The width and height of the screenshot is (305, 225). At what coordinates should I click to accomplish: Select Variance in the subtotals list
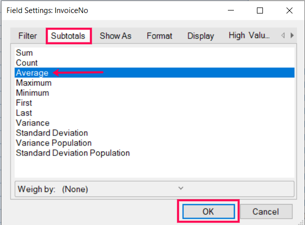pos(154,123)
